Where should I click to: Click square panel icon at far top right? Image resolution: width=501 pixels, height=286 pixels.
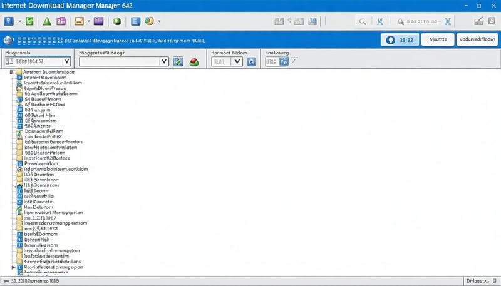tap(492, 21)
